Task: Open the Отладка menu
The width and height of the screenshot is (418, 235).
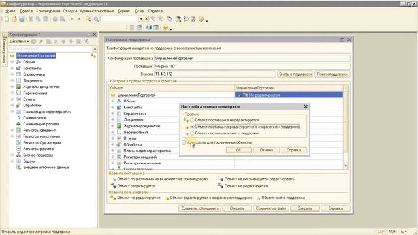Action: click(x=70, y=11)
